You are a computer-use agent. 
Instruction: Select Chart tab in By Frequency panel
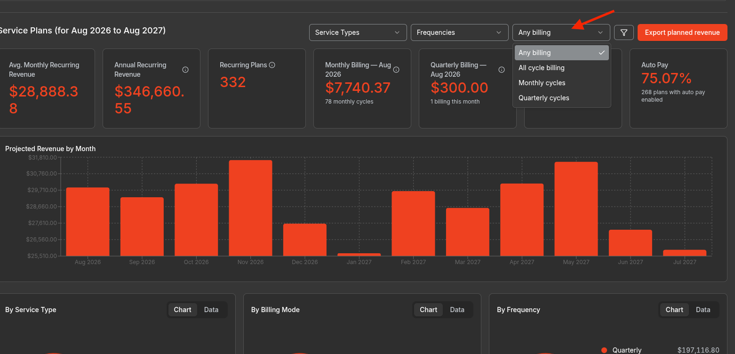point(674,310)
